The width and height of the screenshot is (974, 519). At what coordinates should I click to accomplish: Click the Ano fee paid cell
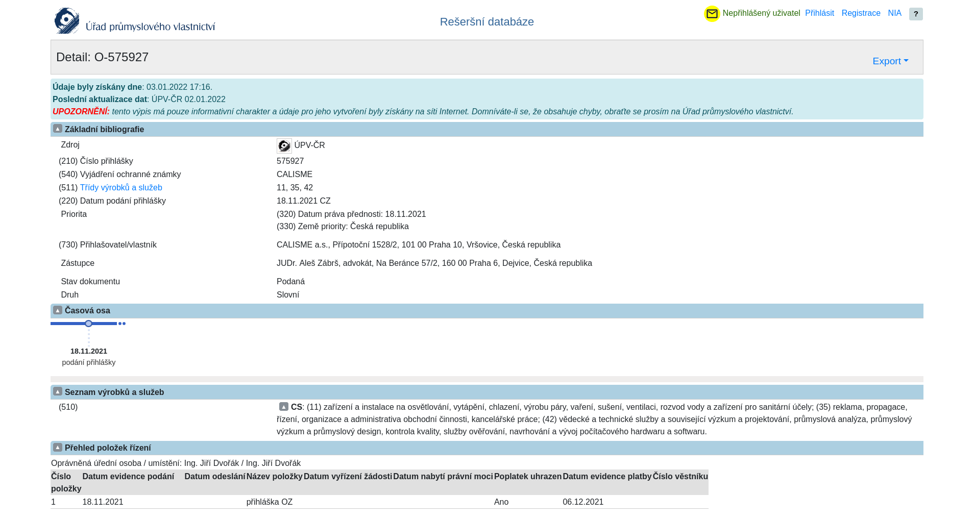[x=501, y=502]
